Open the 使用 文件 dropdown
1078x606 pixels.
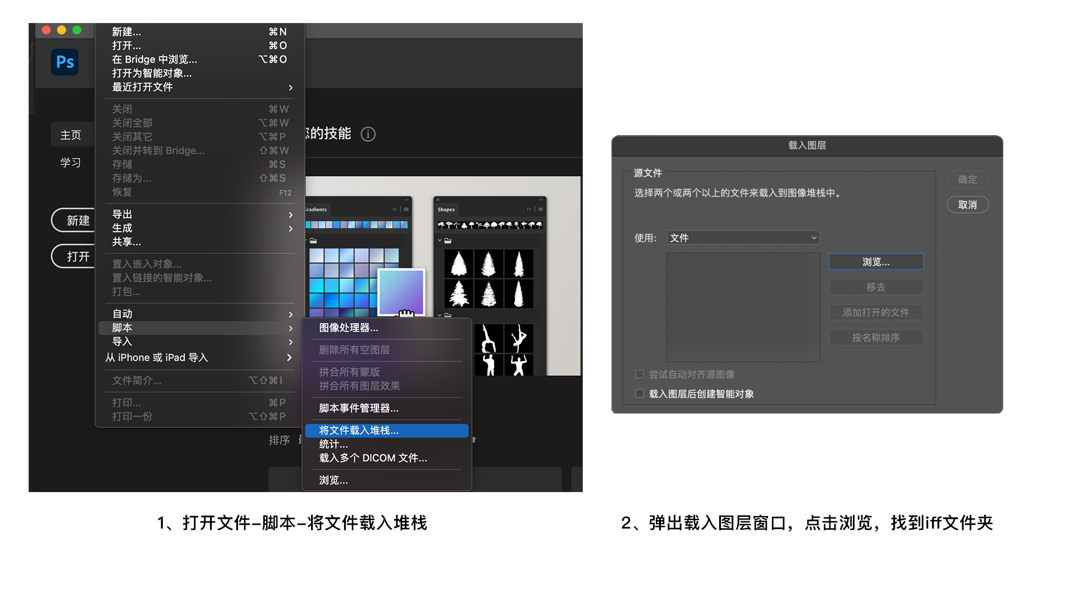(743, 238)
